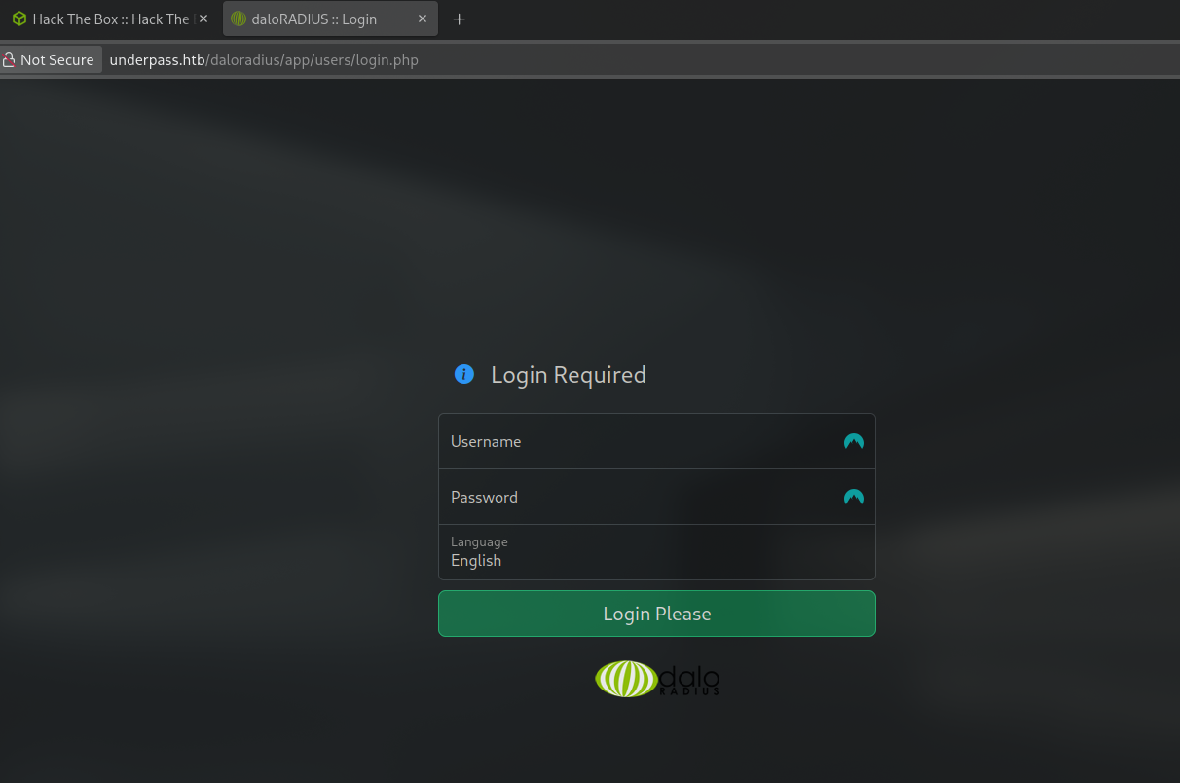Click the password manager icon in Password field

[853, 497]
